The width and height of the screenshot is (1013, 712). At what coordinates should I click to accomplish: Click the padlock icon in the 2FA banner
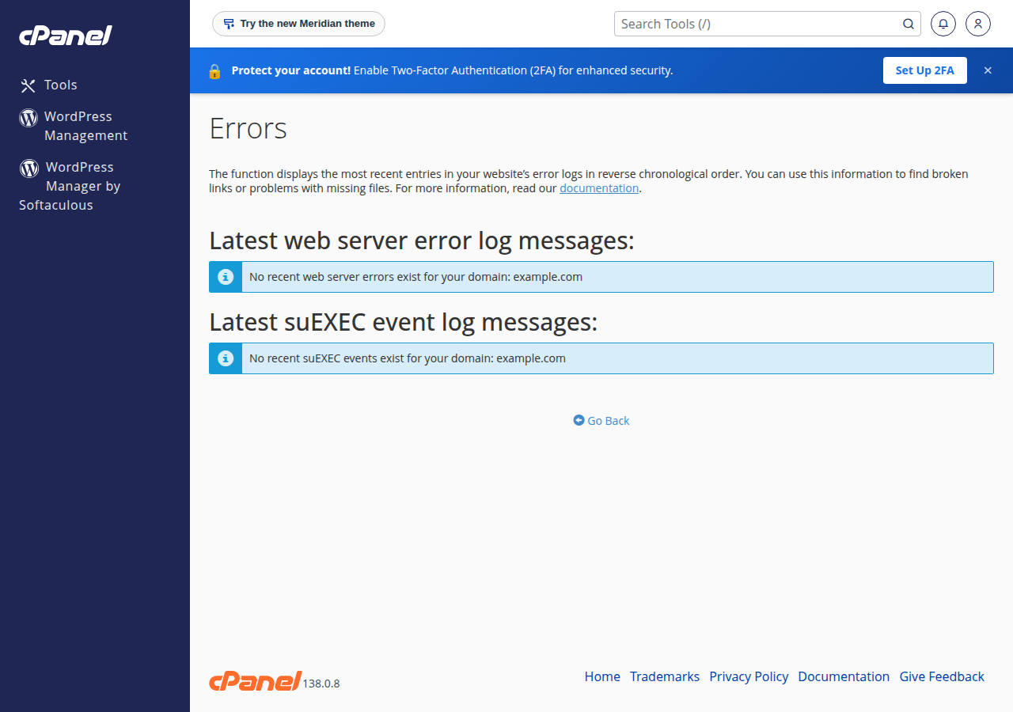(x=214, y=70)
